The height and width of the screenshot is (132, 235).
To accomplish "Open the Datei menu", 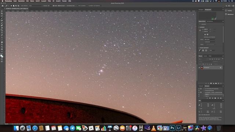I will point(15,1).
